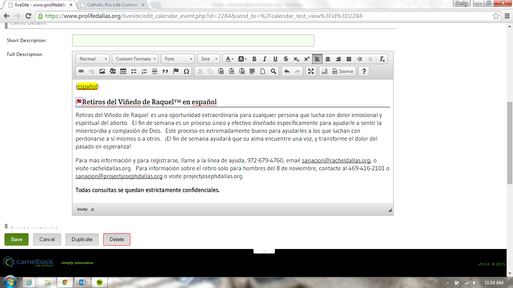Bookmark this page with the star
The width and height of the screenshot is (513, 288).
point(496,16)
